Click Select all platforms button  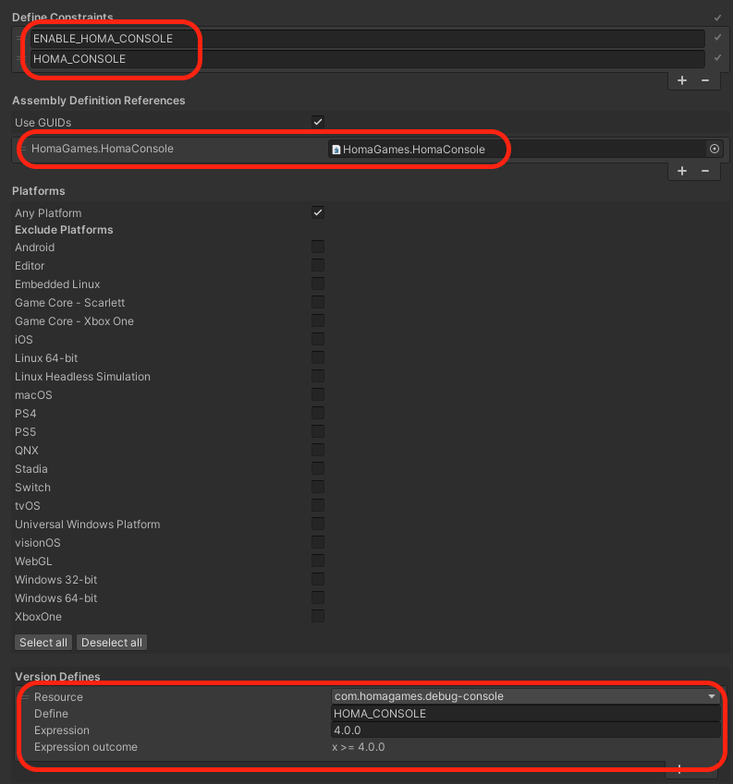(x=43, y=643)
